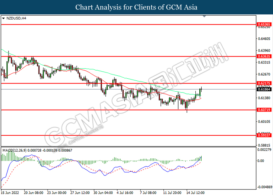
Task: Select the 0.60719 support price label
Action: [x=264, y=110]
